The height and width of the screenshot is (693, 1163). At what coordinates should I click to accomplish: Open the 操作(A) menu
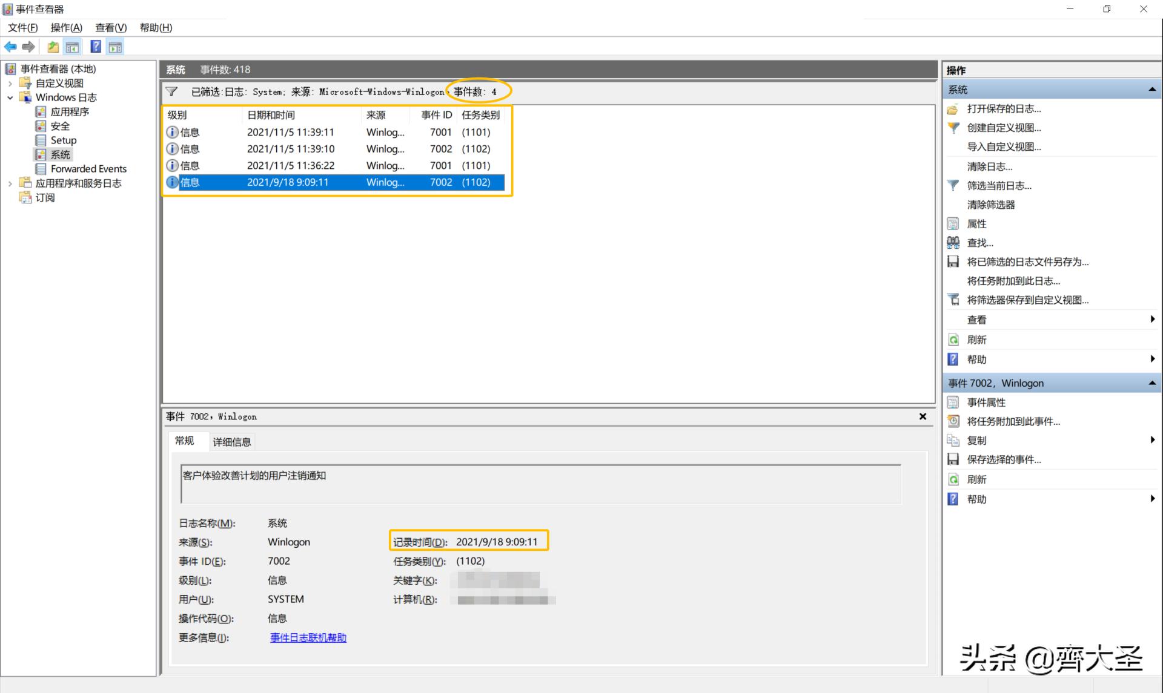tap(66, 27)
